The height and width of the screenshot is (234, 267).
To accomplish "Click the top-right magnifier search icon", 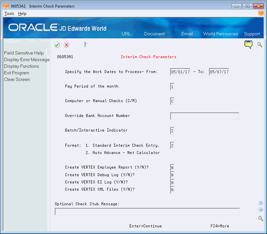I will (x=260, y=45).
